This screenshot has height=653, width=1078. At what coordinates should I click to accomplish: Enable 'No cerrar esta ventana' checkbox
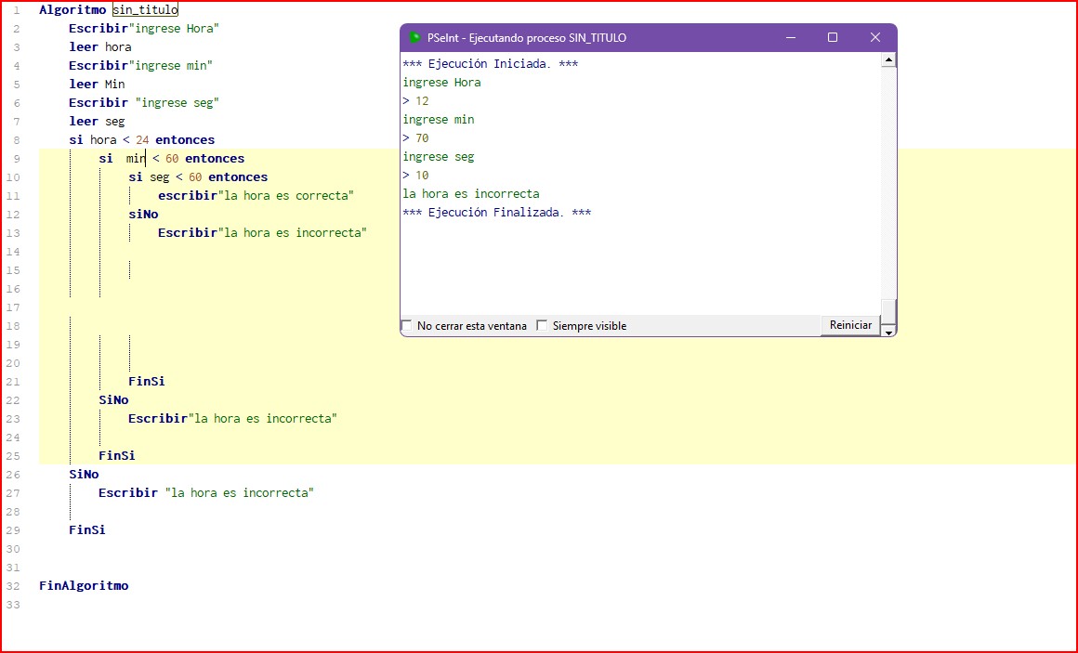407,326
